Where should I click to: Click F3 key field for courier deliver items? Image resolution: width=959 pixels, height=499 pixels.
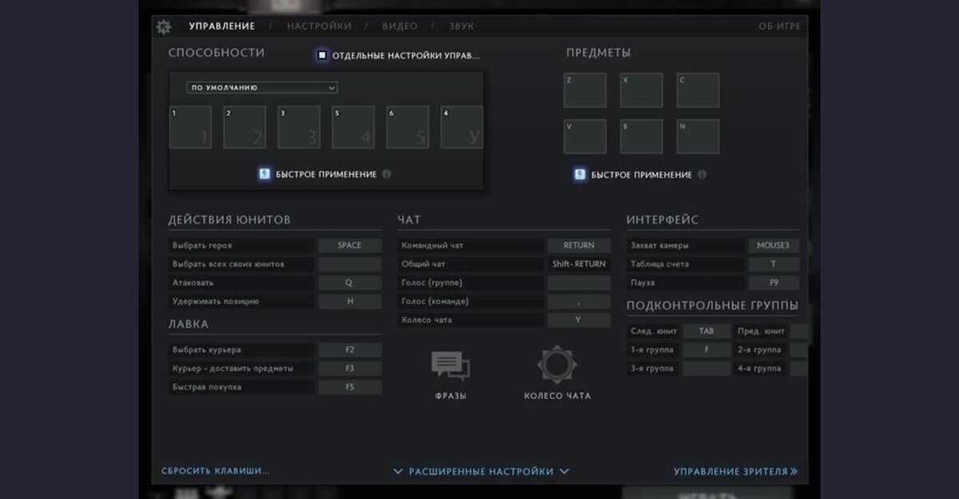pyautogui.click(x=350, y=368)
